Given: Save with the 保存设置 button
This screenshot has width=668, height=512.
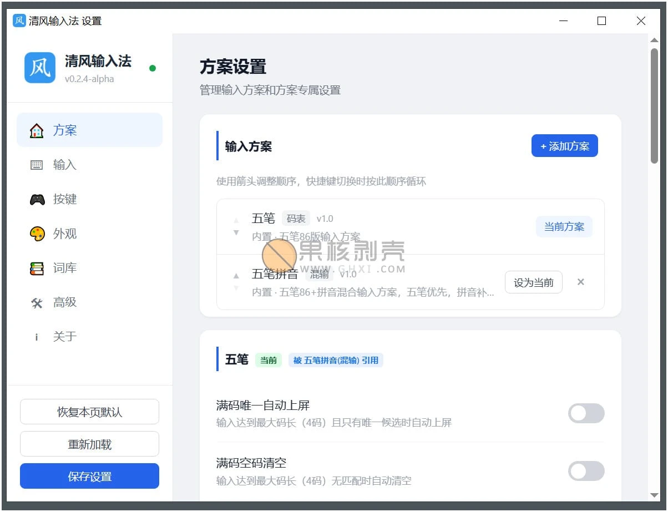Looking at the screenshot, I should tap(90, 476).
